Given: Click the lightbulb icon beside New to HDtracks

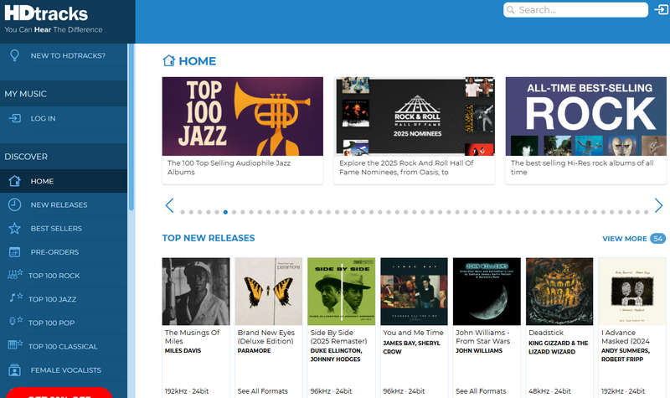Looking at the screenshot, I should 14,55.
